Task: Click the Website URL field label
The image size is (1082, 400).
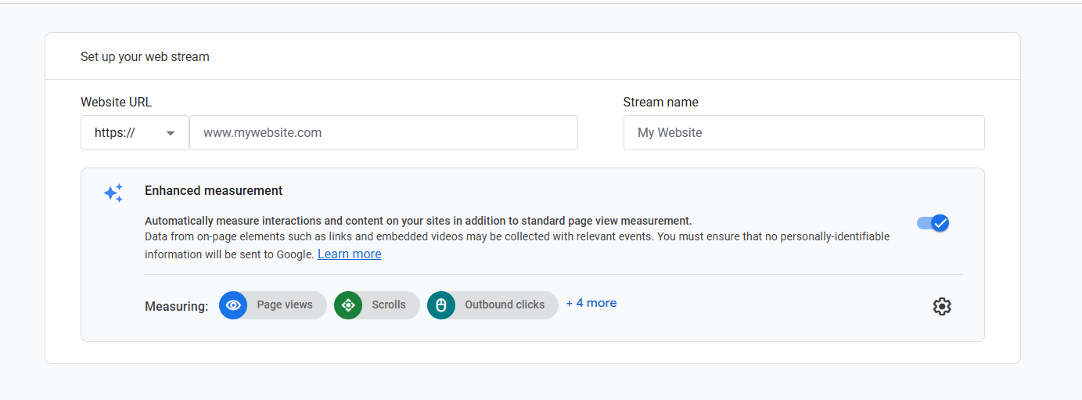Action: click(116, 103)
